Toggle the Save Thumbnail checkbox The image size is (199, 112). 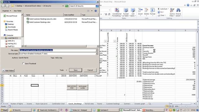tap(23, 63)
